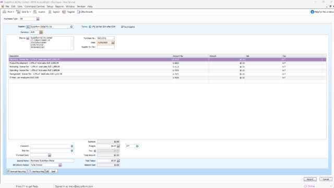
Task: Open the Bill Delivery Status dropdown
Action: (60, 165)
